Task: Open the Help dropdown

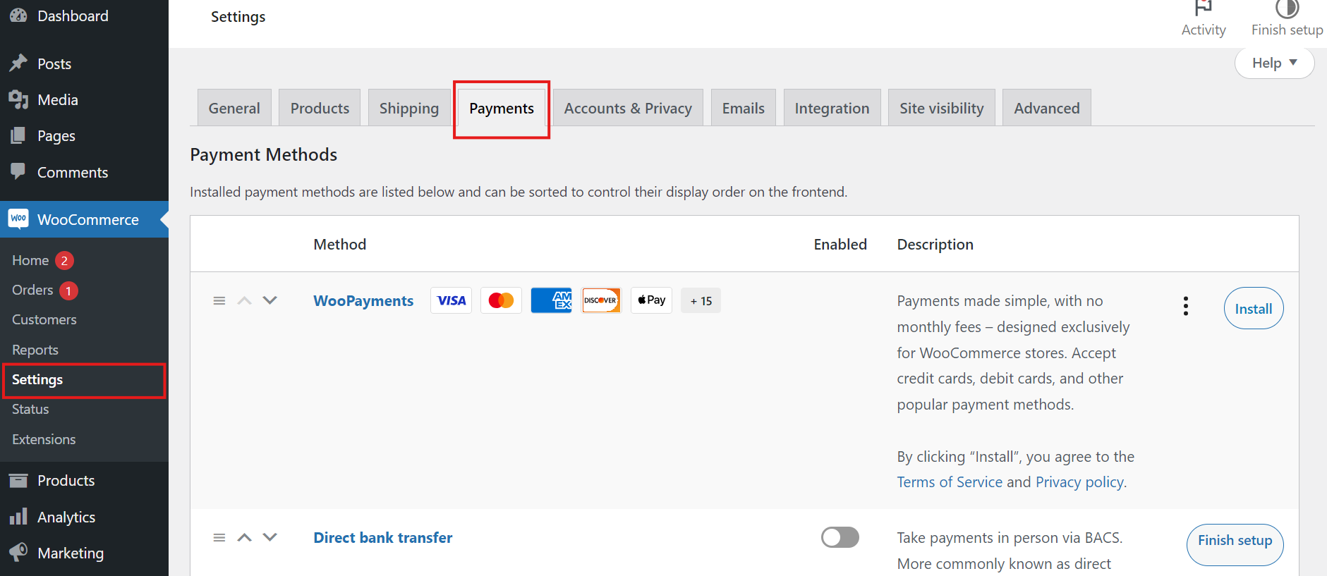Action: (1274, 63)
